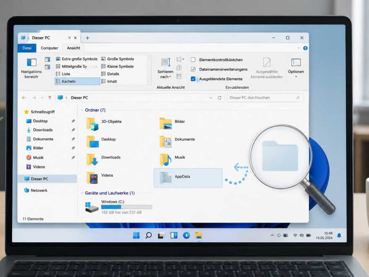Viewport: 369px width, 277px height.
Task: Unpin Desktop using its pin icon
Action: (x=73, y=121)
